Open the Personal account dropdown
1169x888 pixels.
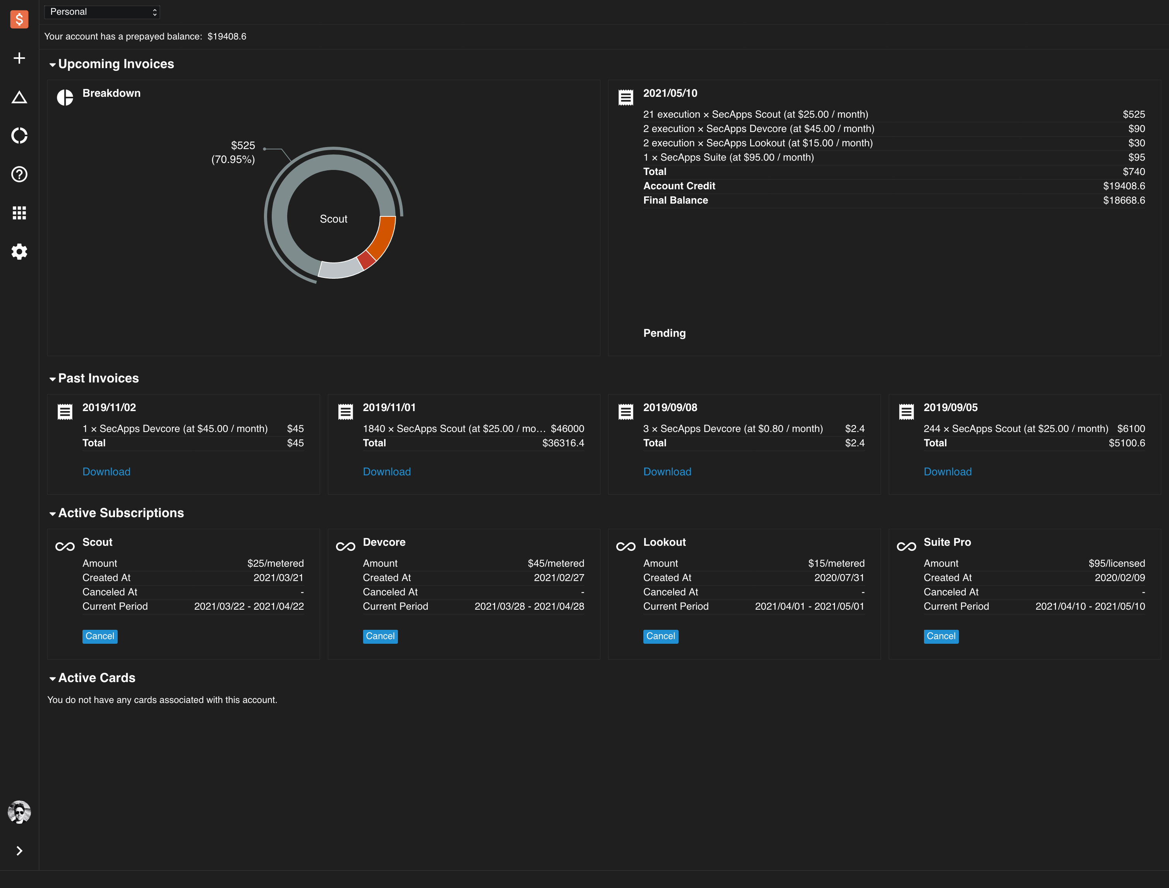(x=102, y=12)
